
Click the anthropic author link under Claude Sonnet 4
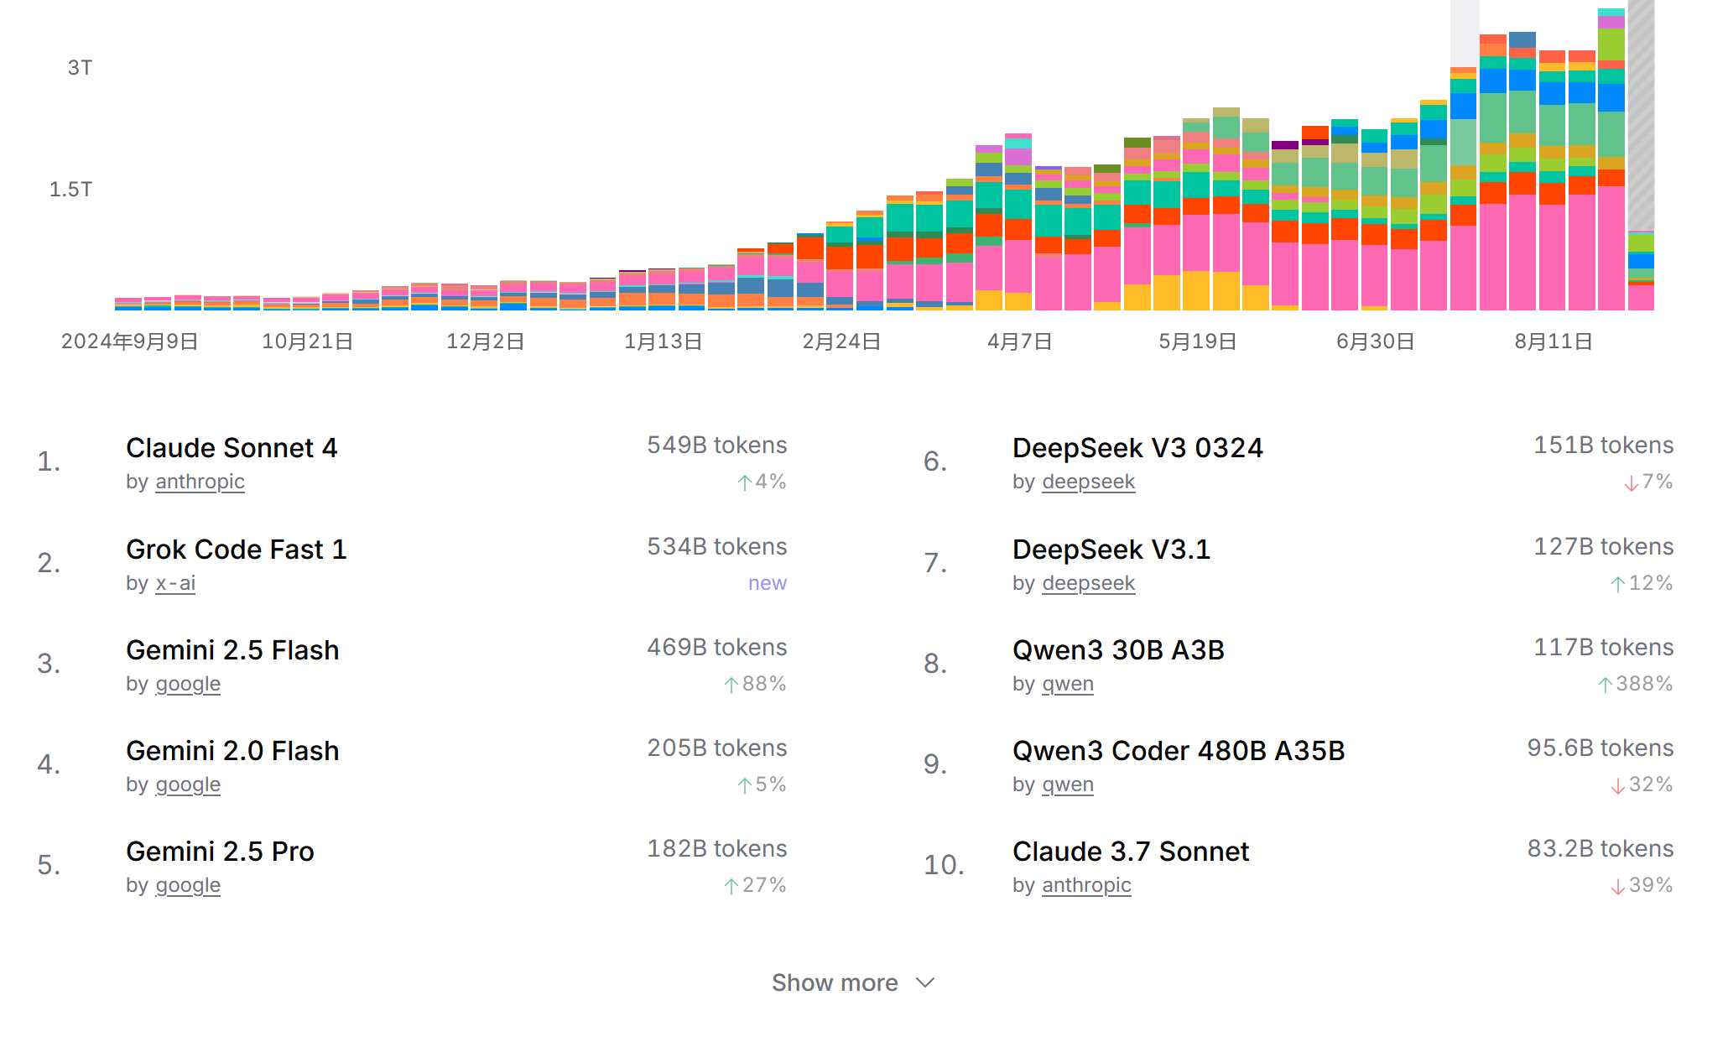coord(200,482)
